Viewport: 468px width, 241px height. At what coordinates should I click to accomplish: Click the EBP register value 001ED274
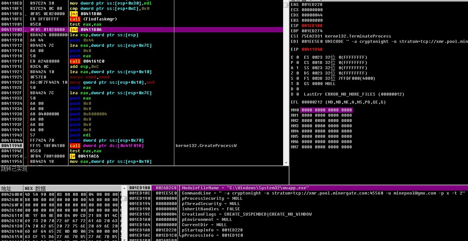(312, 31)
